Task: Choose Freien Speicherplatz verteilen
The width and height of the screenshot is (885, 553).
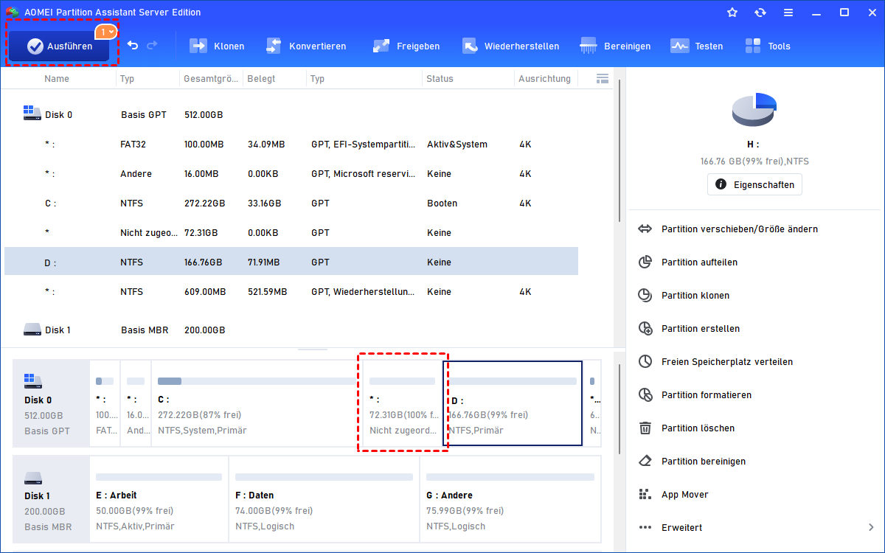Action: (x=727, y=362)
